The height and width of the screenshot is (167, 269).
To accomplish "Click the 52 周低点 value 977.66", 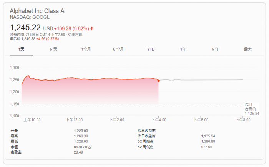I will click(x=207, y=147).
